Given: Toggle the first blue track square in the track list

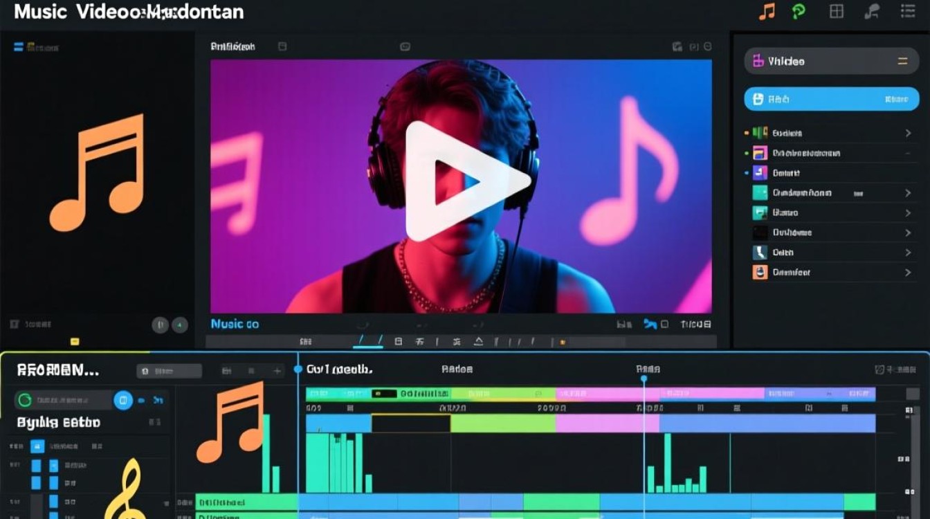Looking at the screenshot, I should point(37,446).
